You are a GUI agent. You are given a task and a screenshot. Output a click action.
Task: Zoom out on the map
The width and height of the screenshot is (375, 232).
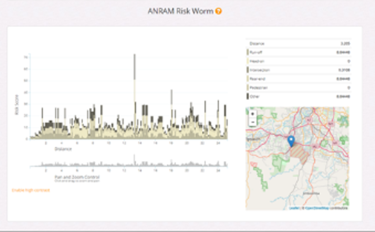tap(252, 121)
